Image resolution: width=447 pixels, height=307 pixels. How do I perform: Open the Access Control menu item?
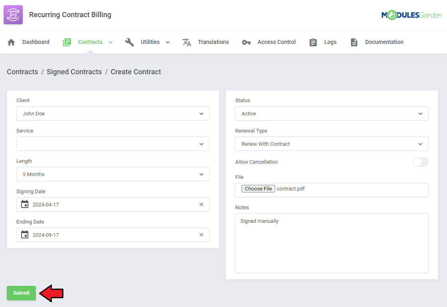[276, 42]
